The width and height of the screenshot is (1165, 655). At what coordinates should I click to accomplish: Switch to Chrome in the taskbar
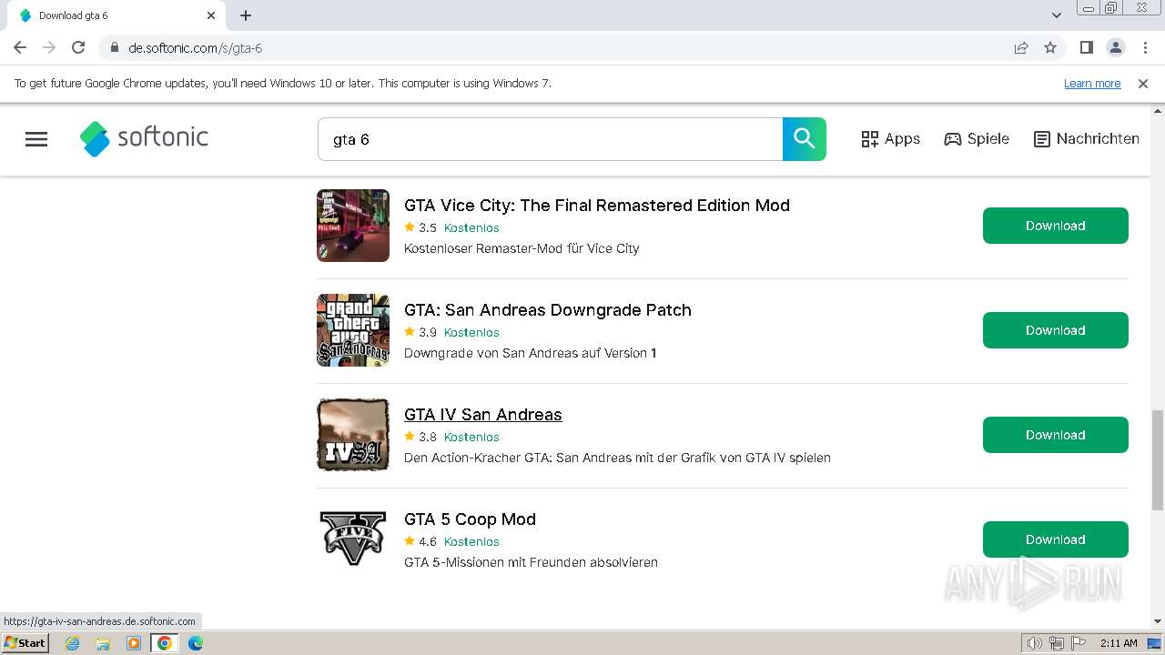click(165, 643)
